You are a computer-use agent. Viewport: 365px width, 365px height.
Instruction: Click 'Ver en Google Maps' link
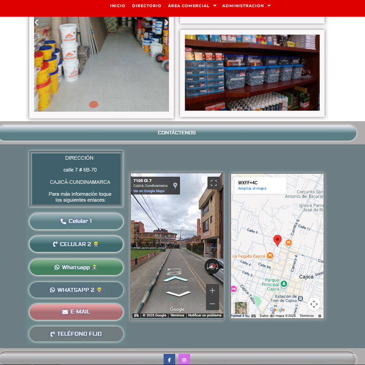pyautogui.click(x=149, y=191)
